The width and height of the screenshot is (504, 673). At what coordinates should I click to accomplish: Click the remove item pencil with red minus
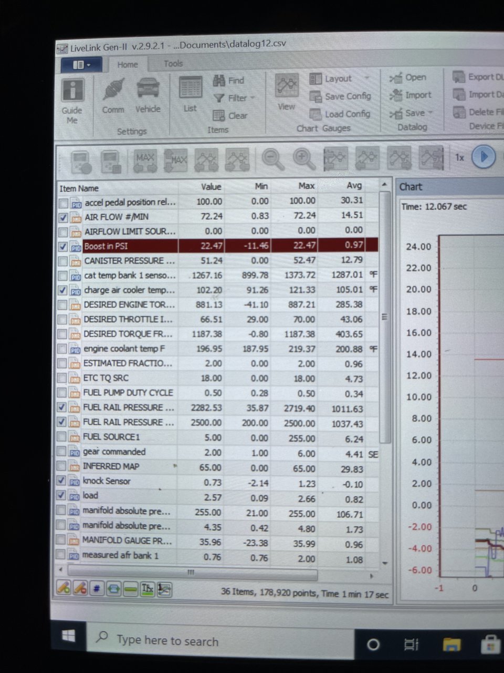click(x=80, y=589)
